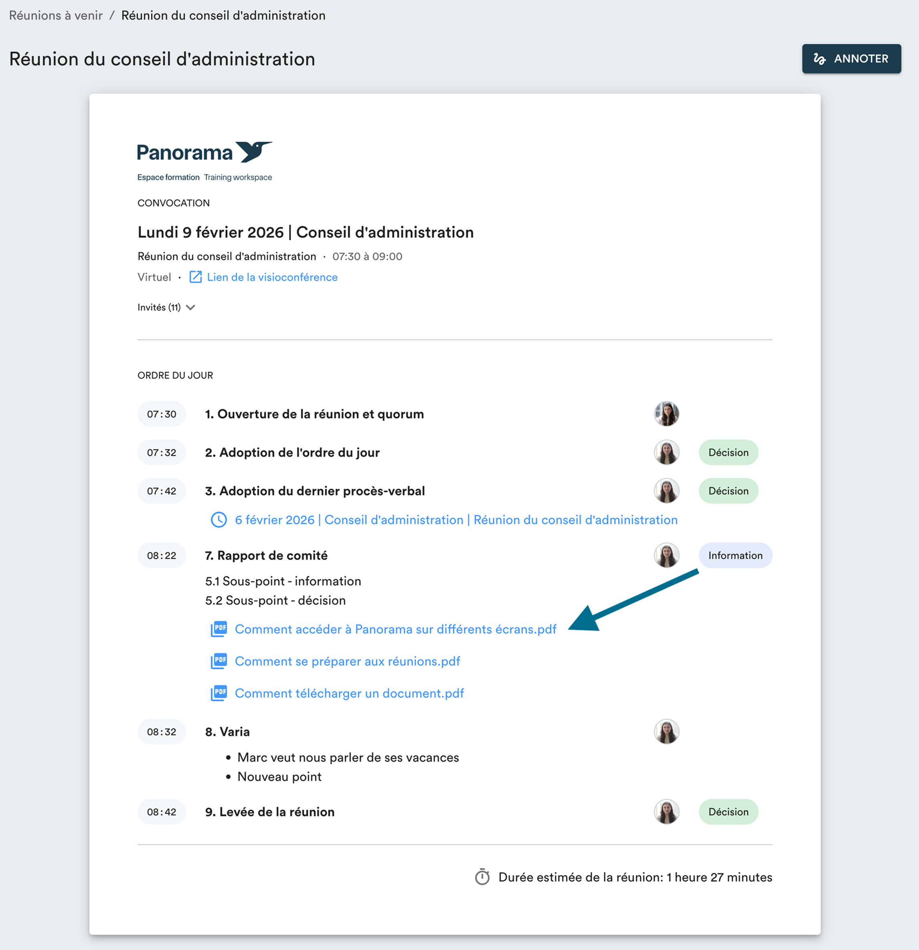Screen dimensions: 919x950
Task: Click PDF icon for Comment télécharger un document
Action: [x=219, y=693]
